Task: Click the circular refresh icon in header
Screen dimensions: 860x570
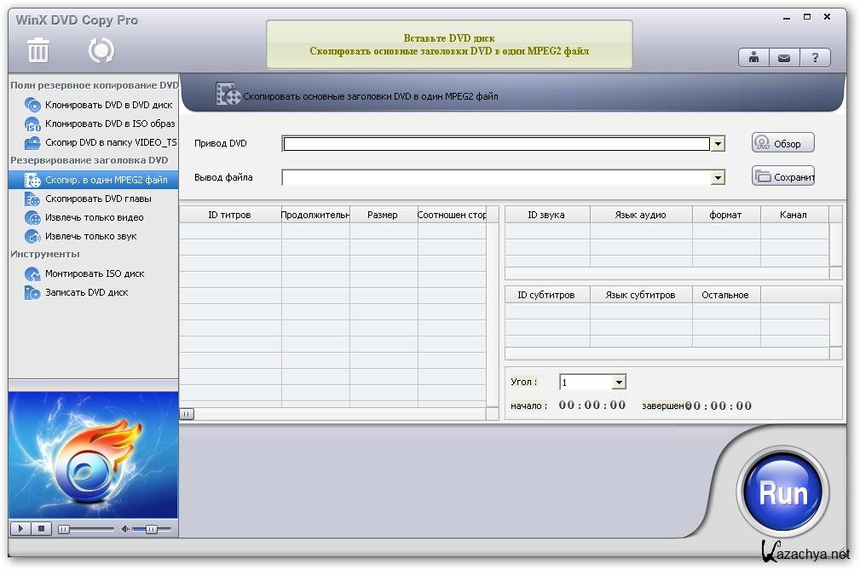Action: (x=101, y=51)
